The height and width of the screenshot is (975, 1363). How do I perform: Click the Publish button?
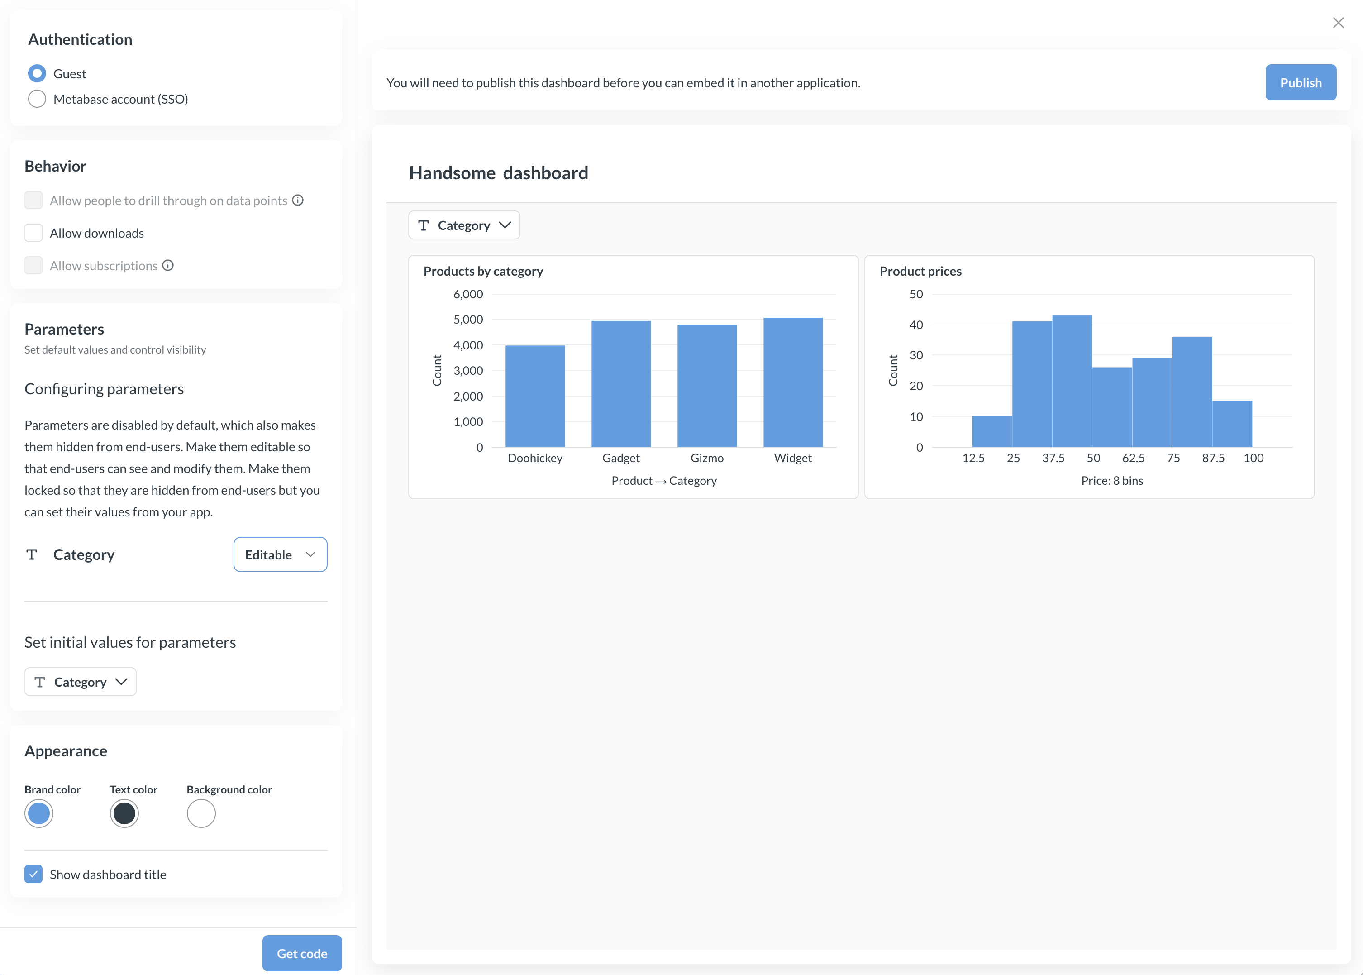pos(1301,82)
